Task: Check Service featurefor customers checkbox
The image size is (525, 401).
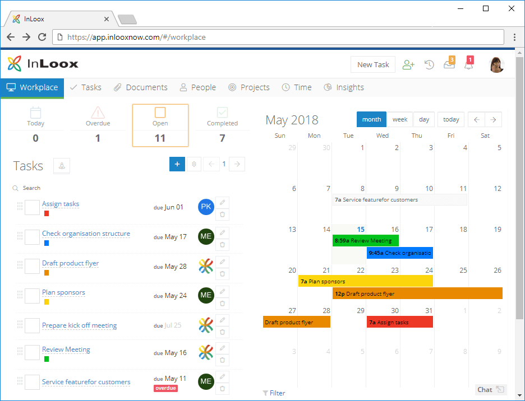Action: [33, 382]
